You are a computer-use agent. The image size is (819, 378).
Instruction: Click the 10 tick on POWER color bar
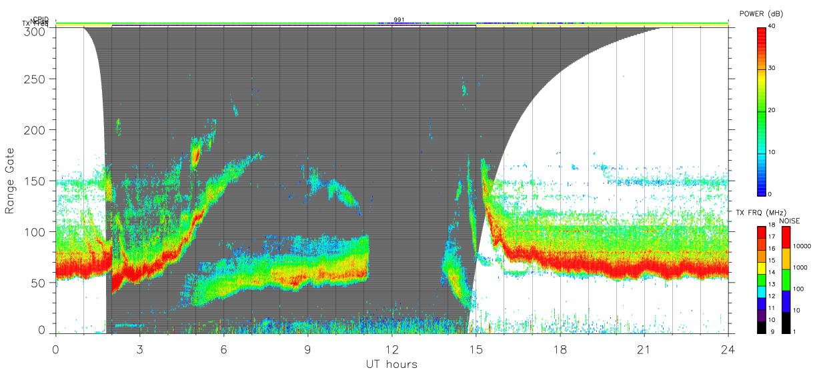coord(772,152)
